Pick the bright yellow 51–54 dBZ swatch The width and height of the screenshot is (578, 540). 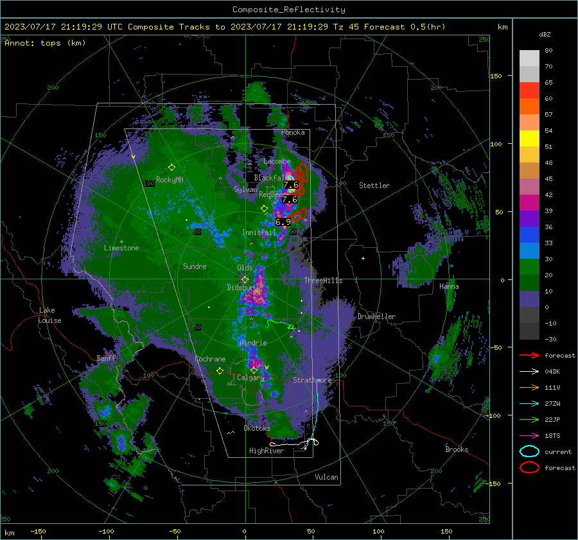pos(529,139)
